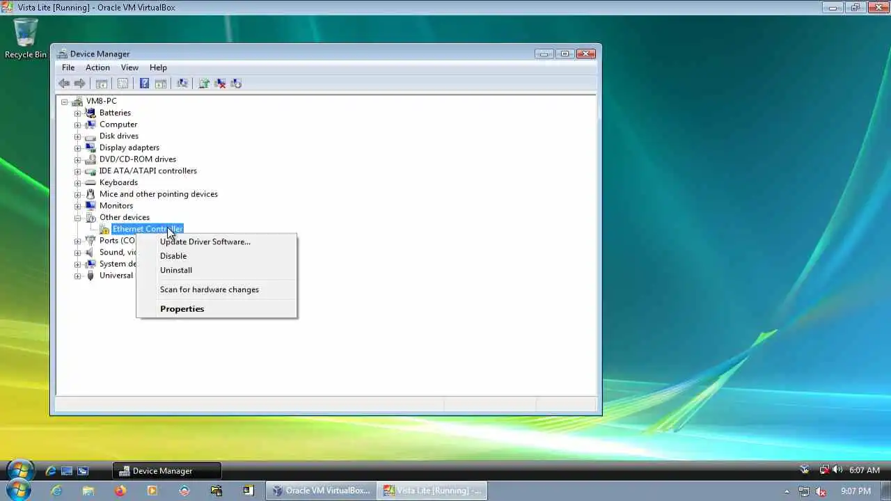Screen dimensions: 891x501
Task: Expand the Disk drives category
Action: point(77,136)
